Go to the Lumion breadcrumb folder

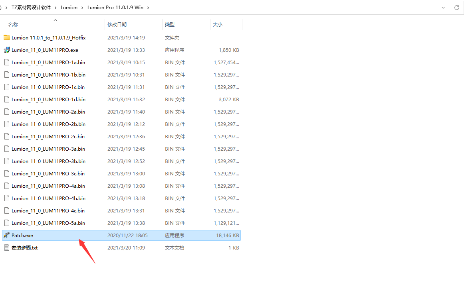click(69, 8)
